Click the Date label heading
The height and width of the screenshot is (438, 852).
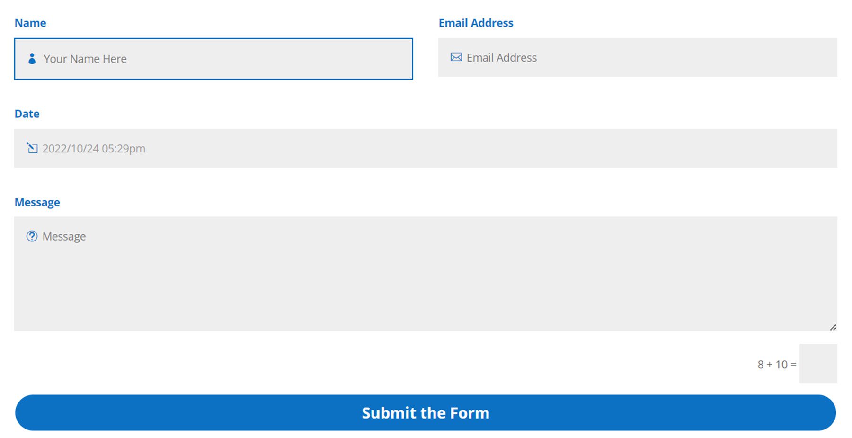[27, 114]
